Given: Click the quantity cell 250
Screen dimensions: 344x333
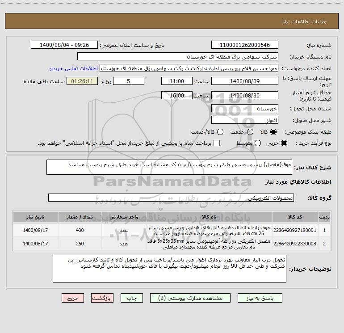Looking at the screenshot, I should [x=80, y=244].
